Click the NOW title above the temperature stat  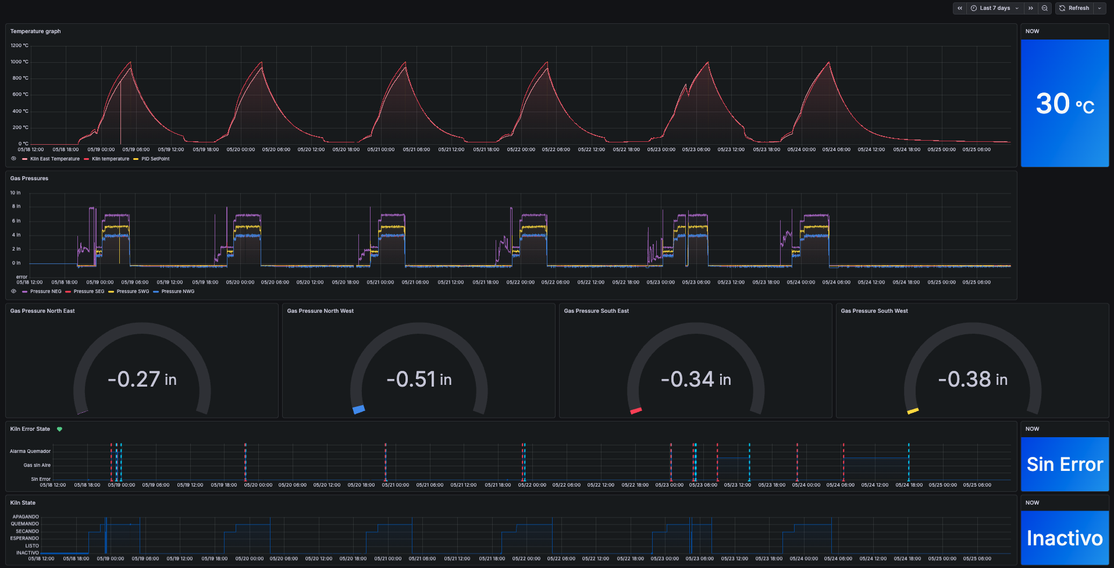click(1032, 31)
